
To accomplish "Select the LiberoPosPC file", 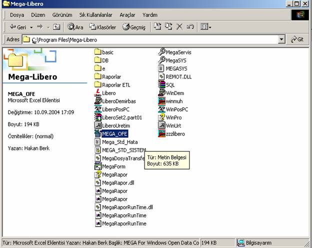I will 112,109.
